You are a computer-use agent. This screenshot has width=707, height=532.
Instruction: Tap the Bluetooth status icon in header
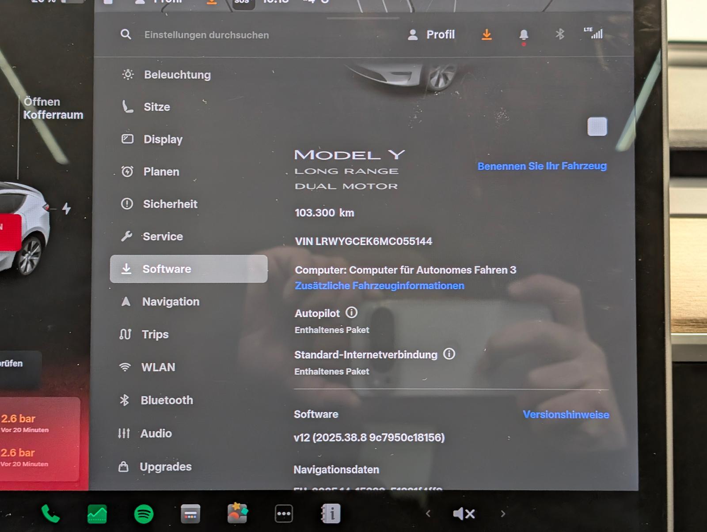tap(560, 34)
